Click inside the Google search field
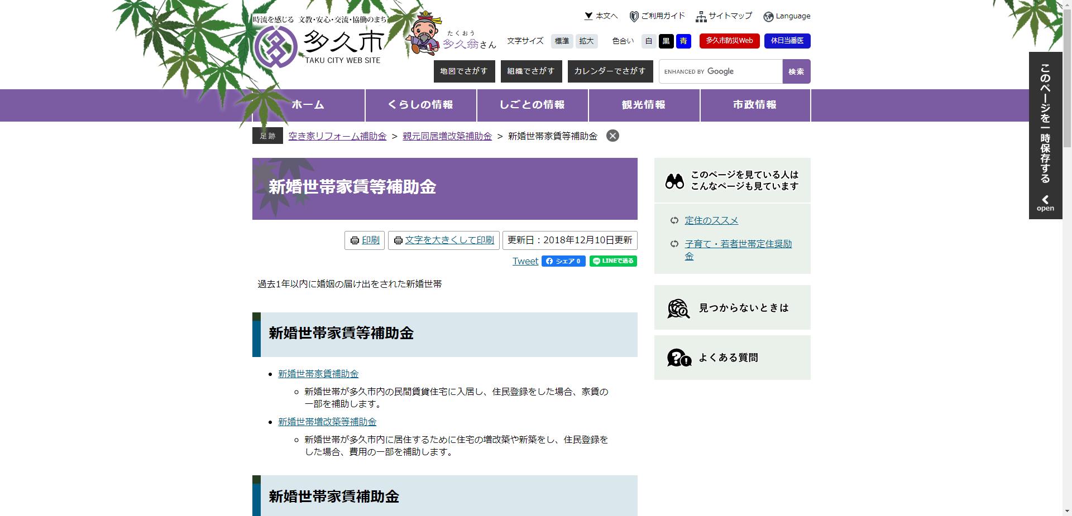 (x=720, y=71)
